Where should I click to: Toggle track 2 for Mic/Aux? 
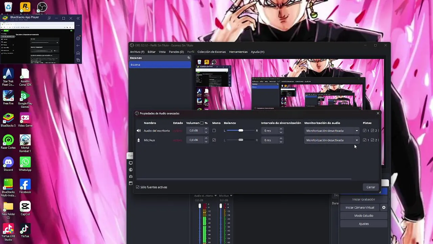[372, 140]
